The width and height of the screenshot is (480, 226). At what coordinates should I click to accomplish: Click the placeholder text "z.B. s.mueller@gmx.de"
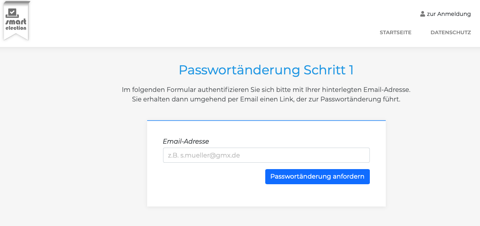point(204,155)
